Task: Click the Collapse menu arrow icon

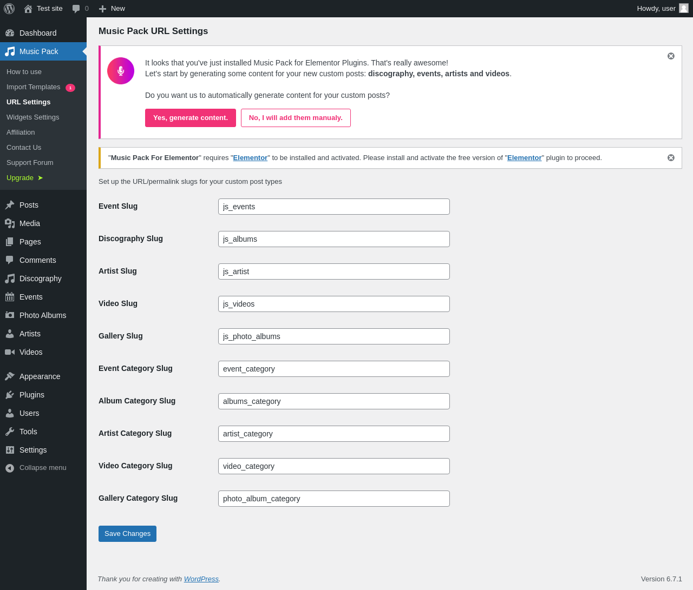Action: point(10,468)
